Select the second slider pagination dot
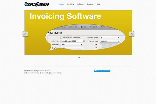This screenshot has width=156, height=104. [x=81, y=57]
